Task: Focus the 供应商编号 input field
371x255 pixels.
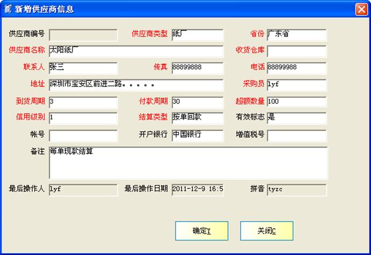Action: (83, 35)
